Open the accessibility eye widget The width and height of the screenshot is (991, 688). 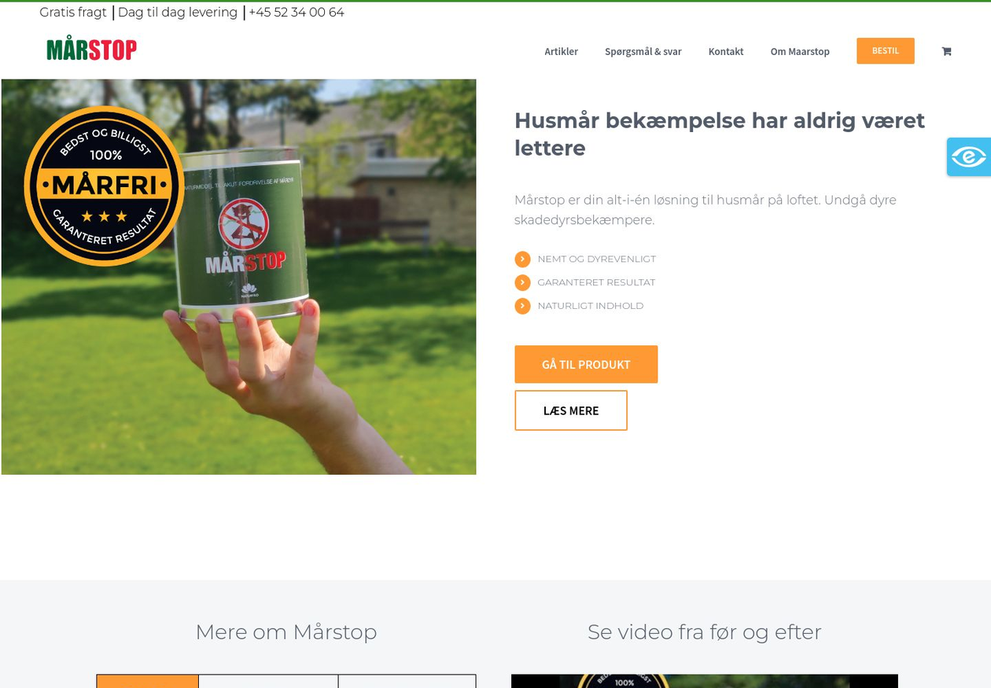969,156
